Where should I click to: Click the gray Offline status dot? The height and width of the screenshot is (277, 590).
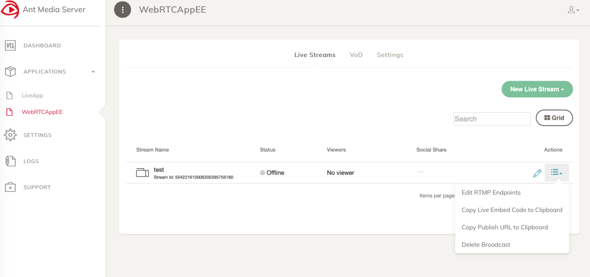pyautogui.click(x=262, y=173)
